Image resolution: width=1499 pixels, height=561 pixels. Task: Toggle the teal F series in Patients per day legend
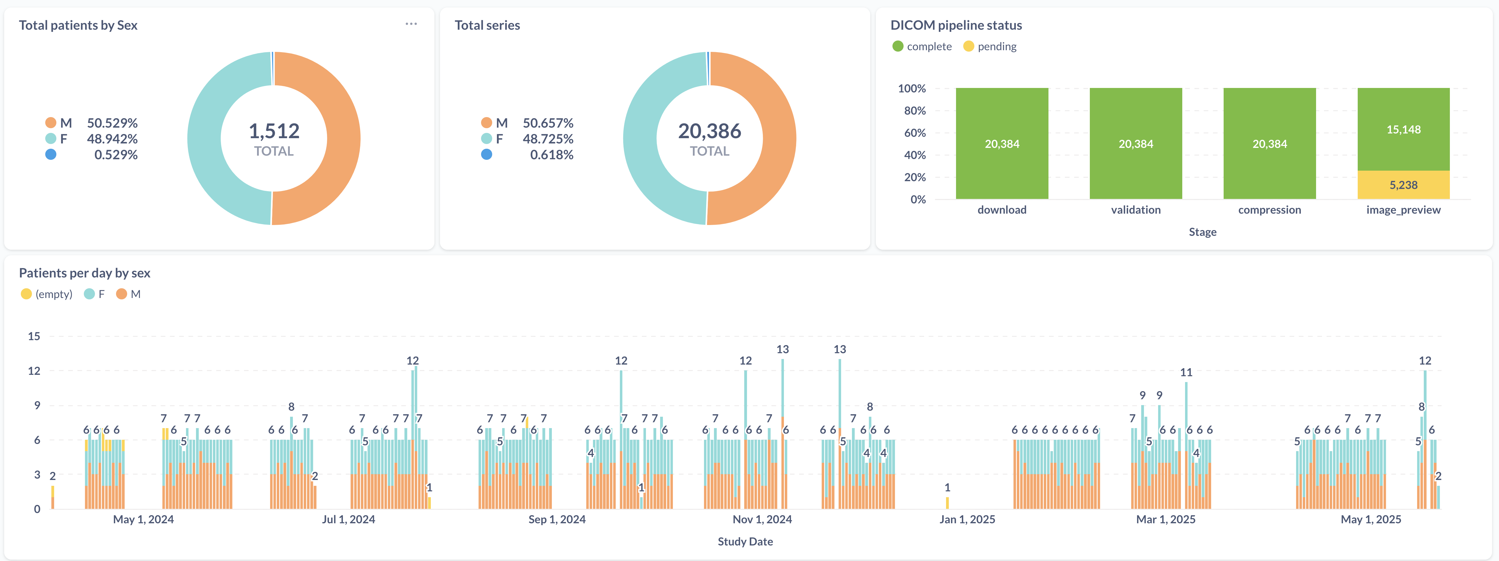[89, 294]
